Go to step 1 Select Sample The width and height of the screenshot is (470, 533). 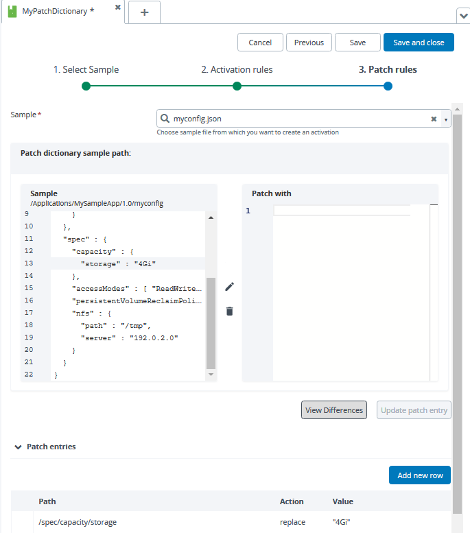click(x=86, y=69)
